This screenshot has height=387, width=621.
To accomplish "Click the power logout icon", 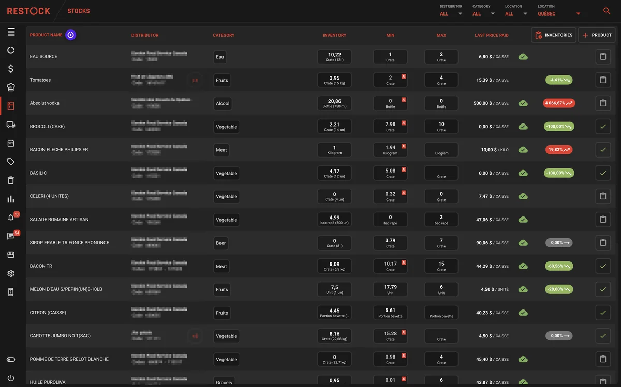I will (x=11, y=378).
